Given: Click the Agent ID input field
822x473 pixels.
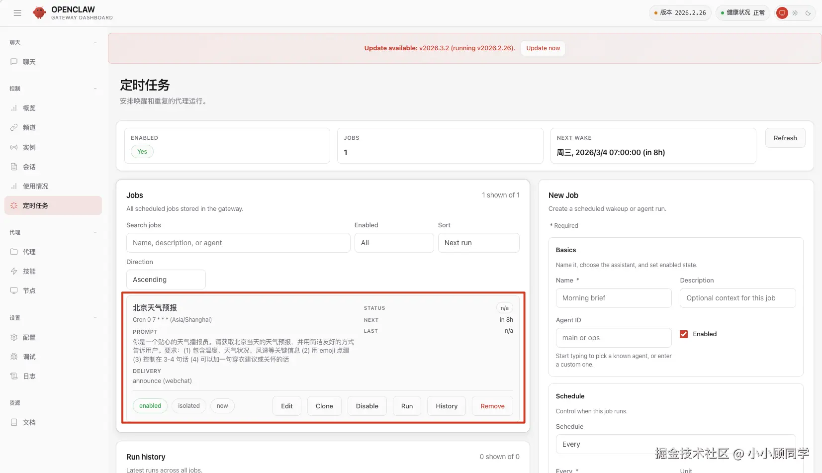Looking at the screenshot, I should point(614,338).
